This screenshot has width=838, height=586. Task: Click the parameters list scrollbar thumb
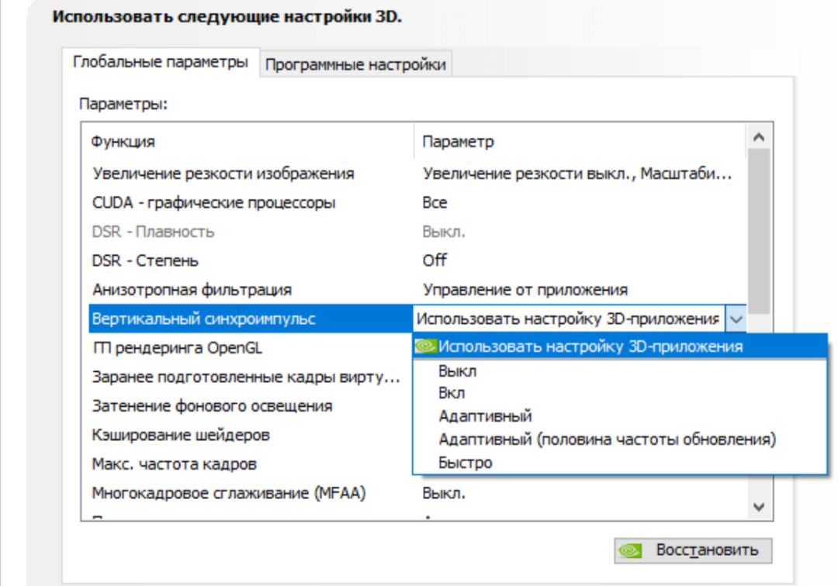(759, 231)
